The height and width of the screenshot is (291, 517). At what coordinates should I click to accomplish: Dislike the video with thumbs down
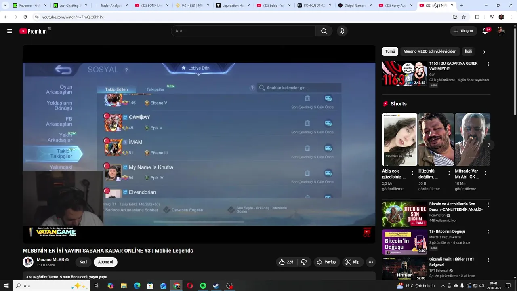[x=304, y=262]
